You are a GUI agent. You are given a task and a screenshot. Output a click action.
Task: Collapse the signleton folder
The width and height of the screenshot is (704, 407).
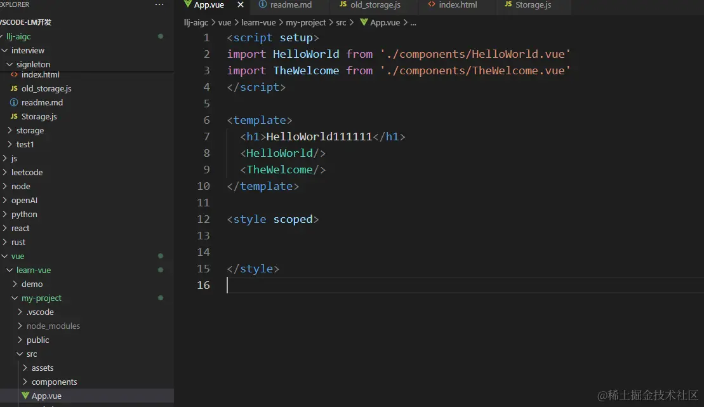coord(33,65)
